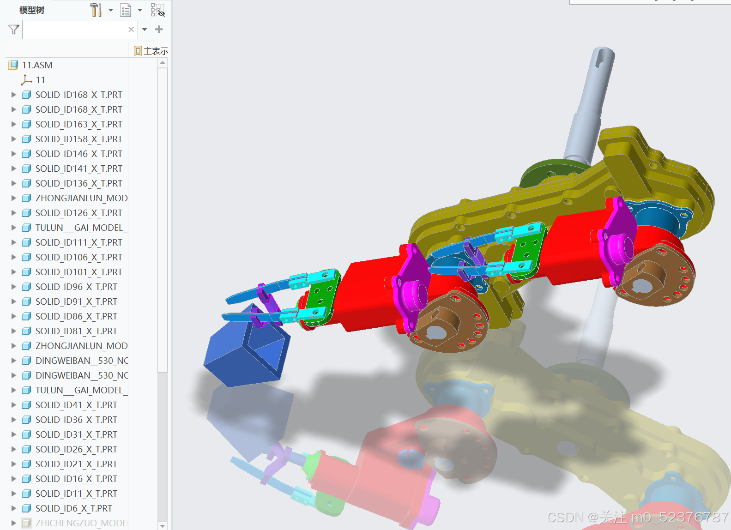Click the part icon of SOLID_ID111_X_T.PRT
Screen dimensions: 731x530
(27, 242)
